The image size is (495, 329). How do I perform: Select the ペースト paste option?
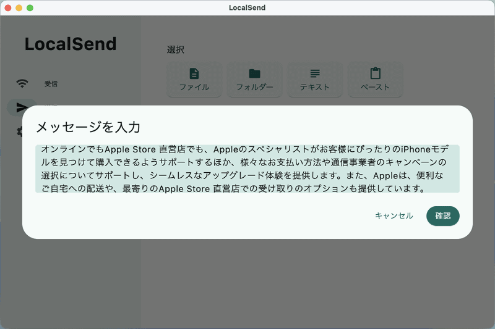pyautogui.click(x=375, y=80)
